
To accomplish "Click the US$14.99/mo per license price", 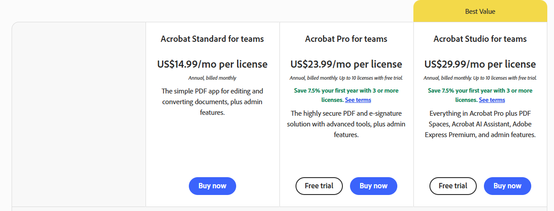I will [212, 64].
